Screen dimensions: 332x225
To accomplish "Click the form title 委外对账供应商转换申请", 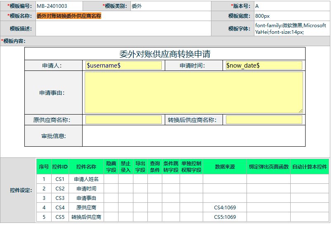I will coord(165,54).
